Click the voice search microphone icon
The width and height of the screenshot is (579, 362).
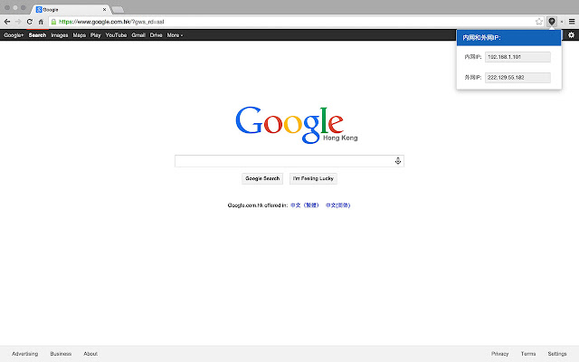(x=398, y=161)
